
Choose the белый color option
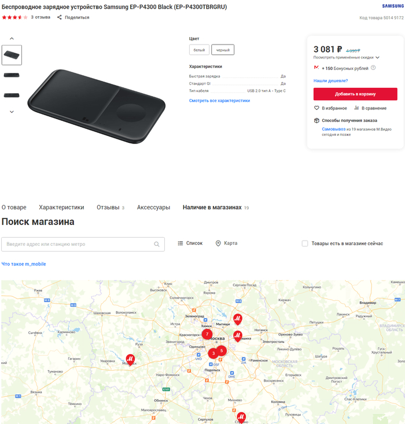[x=199, y=50]
